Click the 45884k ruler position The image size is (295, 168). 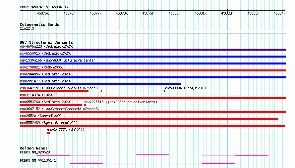[279, 13]
